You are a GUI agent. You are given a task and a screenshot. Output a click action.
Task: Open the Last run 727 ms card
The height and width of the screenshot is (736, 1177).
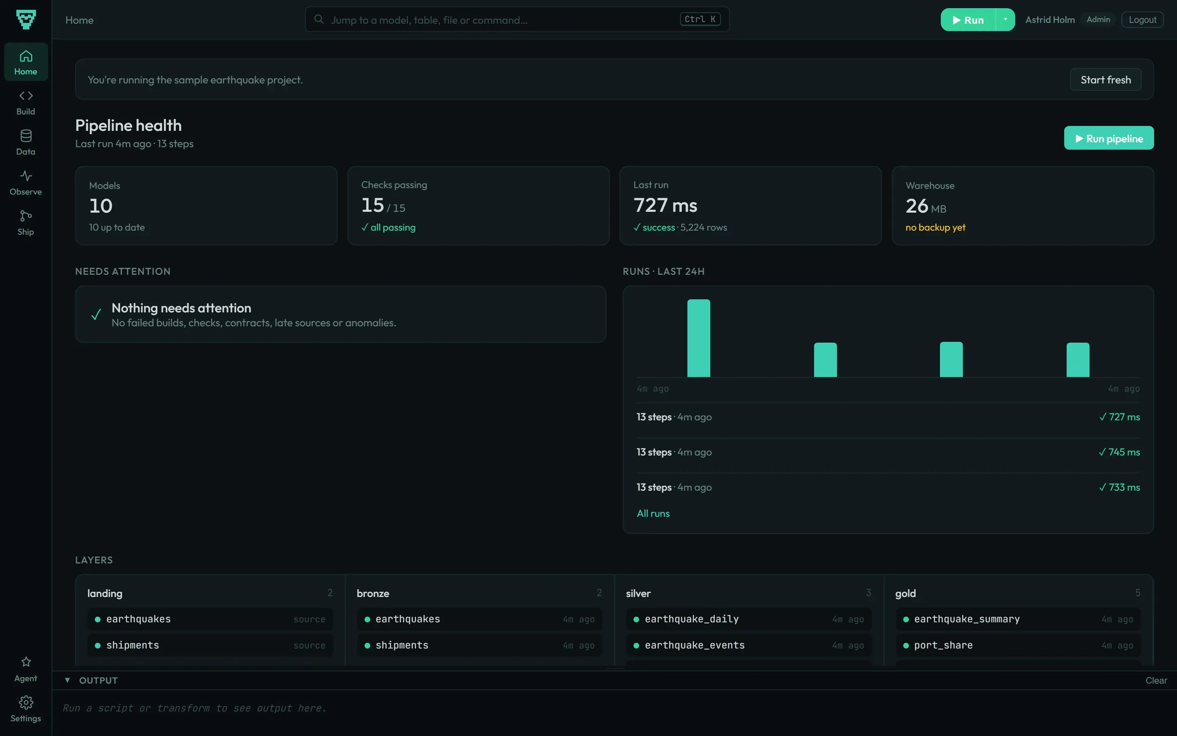(750, 205)
